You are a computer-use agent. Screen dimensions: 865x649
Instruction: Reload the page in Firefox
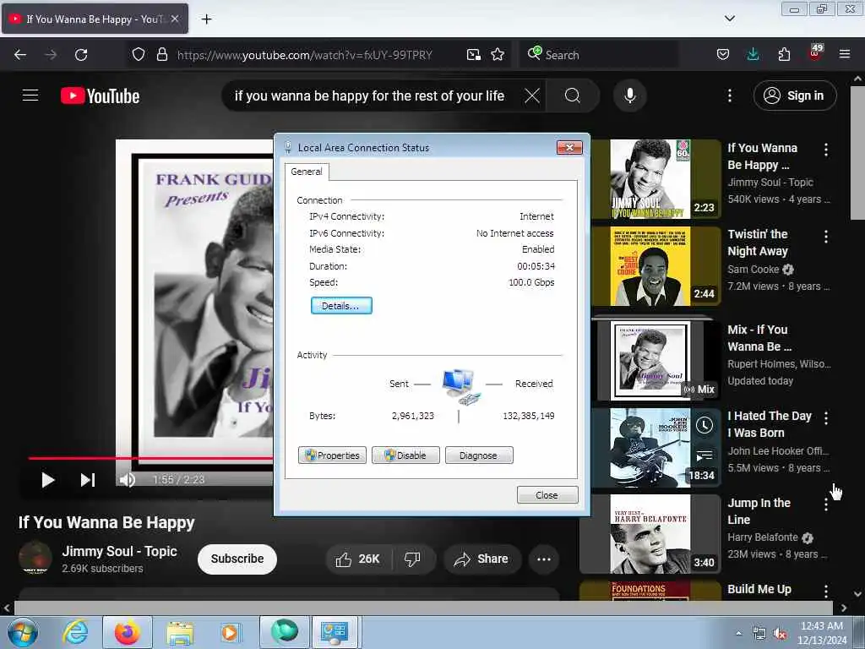point(81,55)
